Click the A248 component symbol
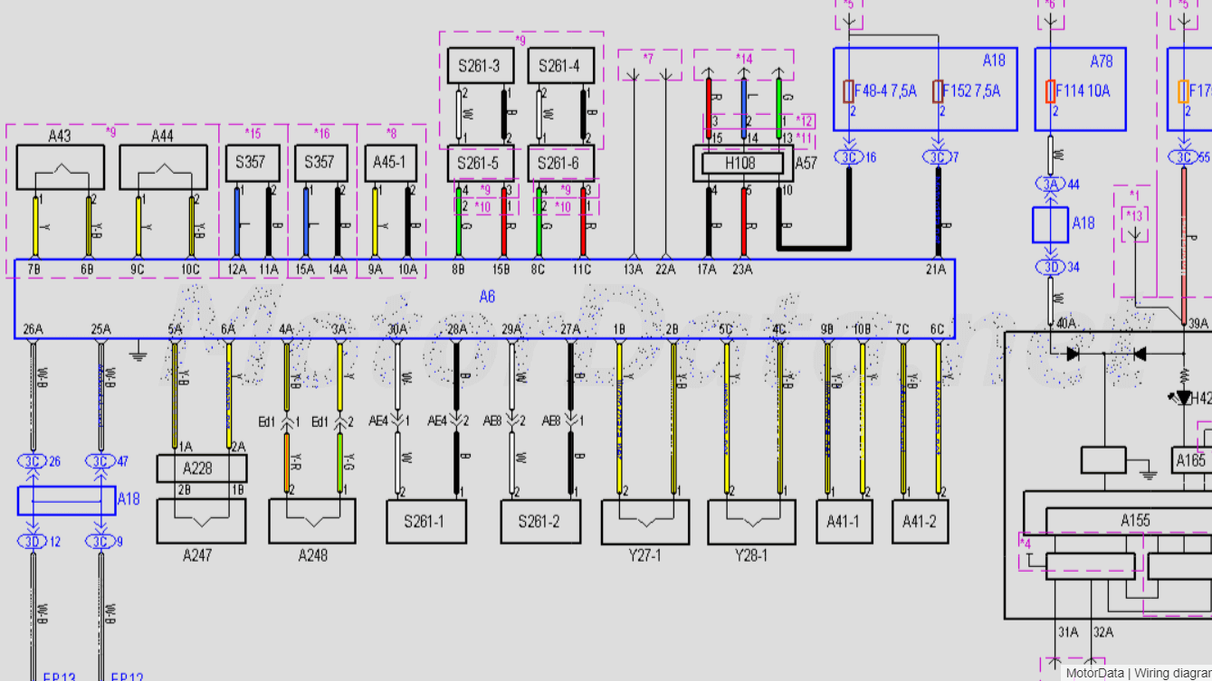 click(312, 522)
